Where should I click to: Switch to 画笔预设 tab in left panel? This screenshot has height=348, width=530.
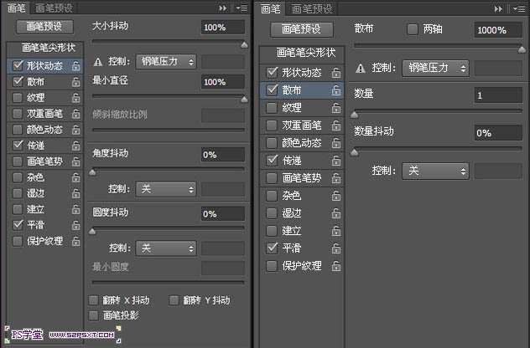(x=54, y=8)
